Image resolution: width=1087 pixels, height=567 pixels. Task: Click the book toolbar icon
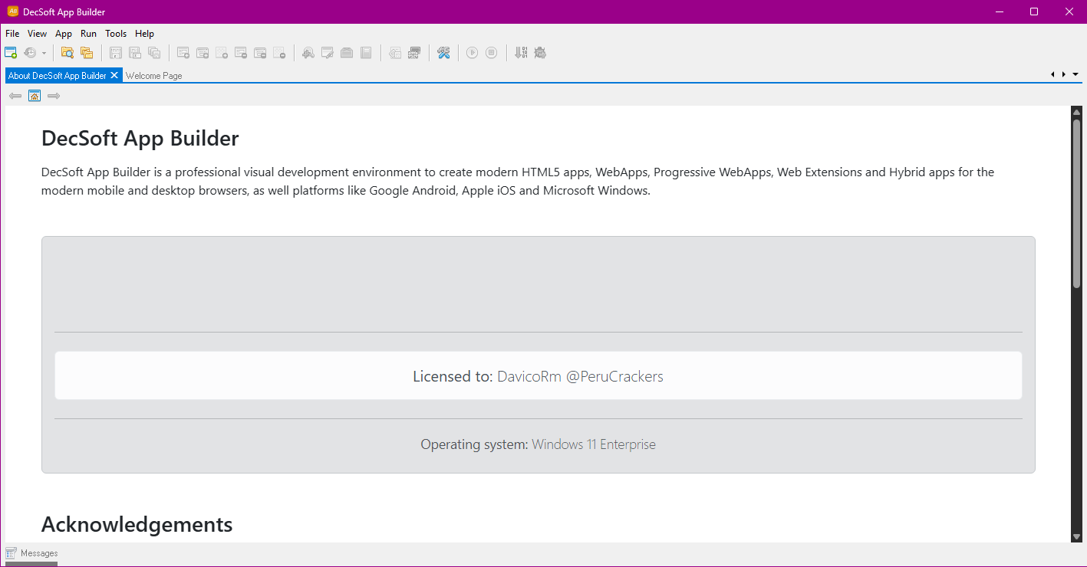(x=366, y=53)
